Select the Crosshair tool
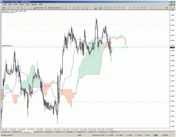Screen dimensions: 176x137 click(x=151, y=8)
